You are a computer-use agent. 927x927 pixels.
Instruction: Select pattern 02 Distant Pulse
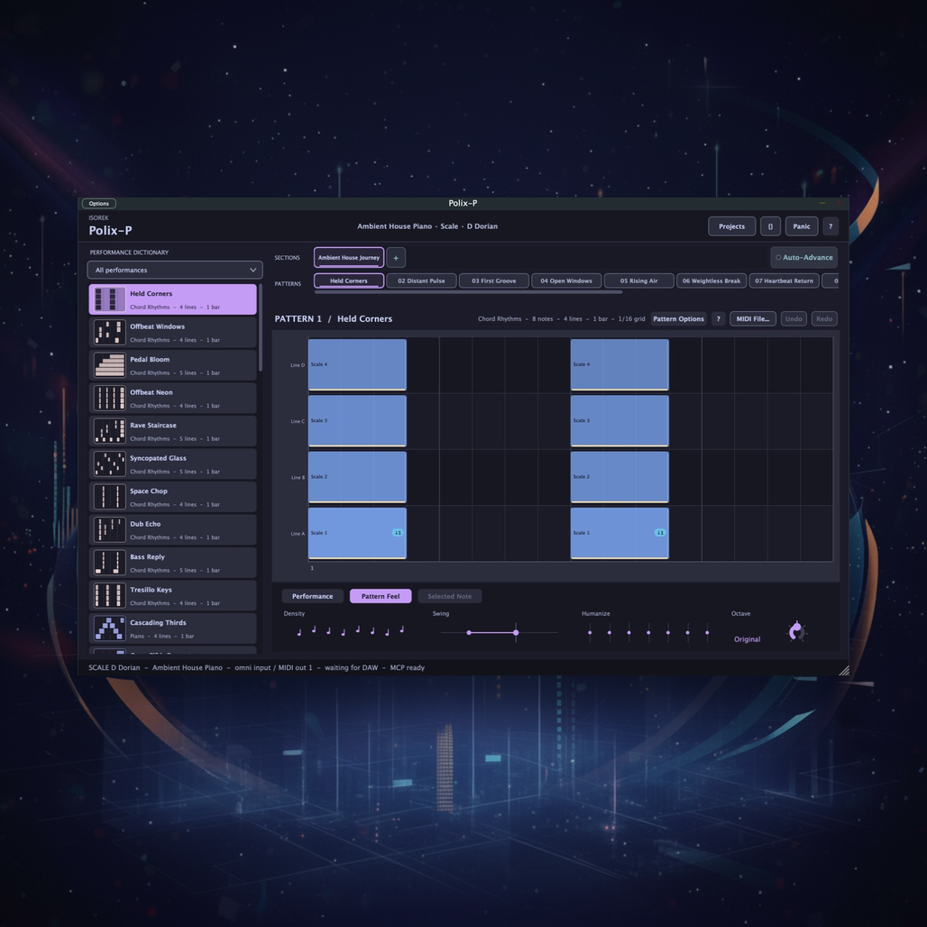click(421, 280)
